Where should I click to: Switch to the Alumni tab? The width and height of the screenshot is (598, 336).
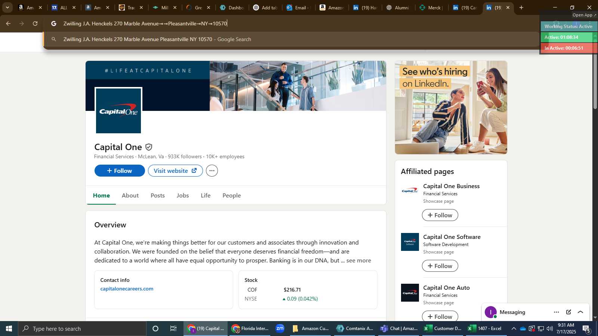pos(398,7)
